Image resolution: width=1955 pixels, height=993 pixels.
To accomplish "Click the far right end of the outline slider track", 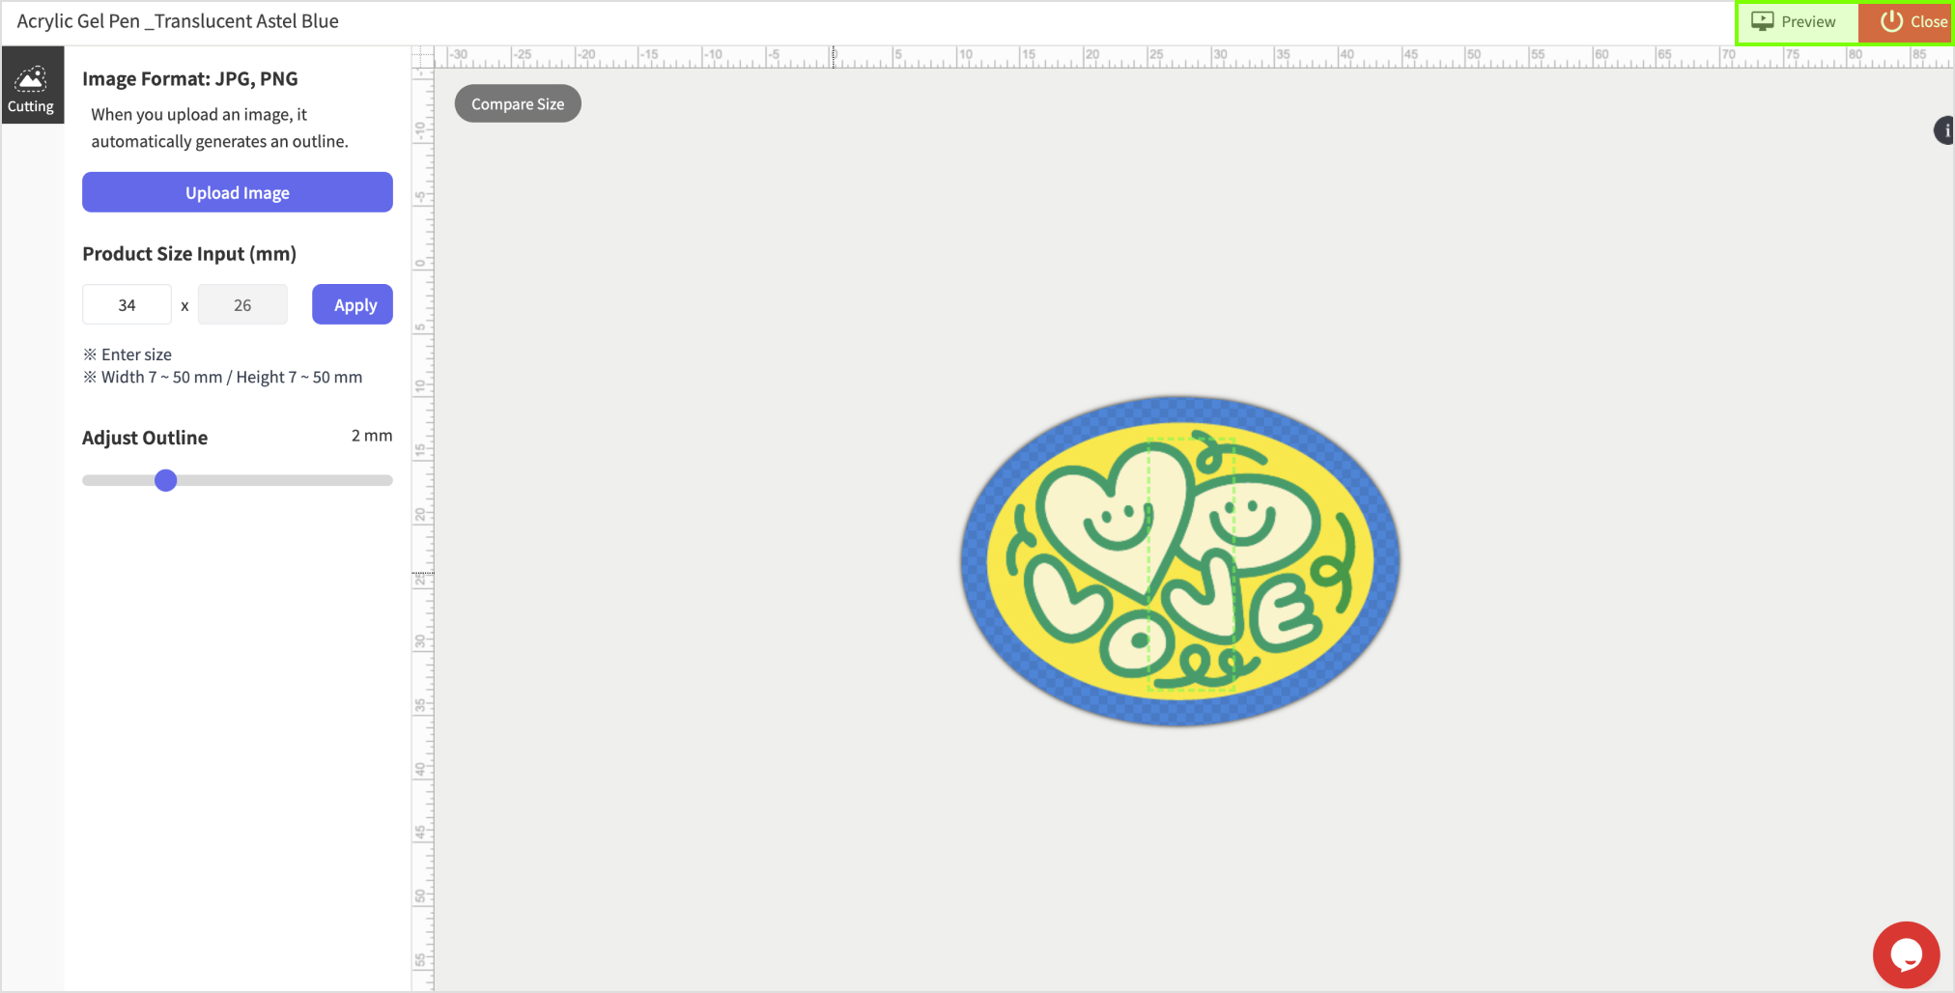I will [388, 480].
